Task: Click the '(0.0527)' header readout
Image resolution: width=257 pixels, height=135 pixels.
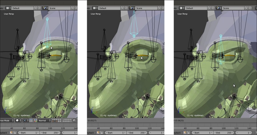Action: (x=92, y=120)
